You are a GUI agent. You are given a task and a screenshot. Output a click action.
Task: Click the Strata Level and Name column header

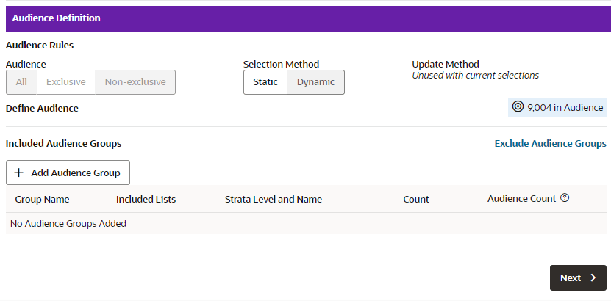pyautogui.click(x=274, y=199)
